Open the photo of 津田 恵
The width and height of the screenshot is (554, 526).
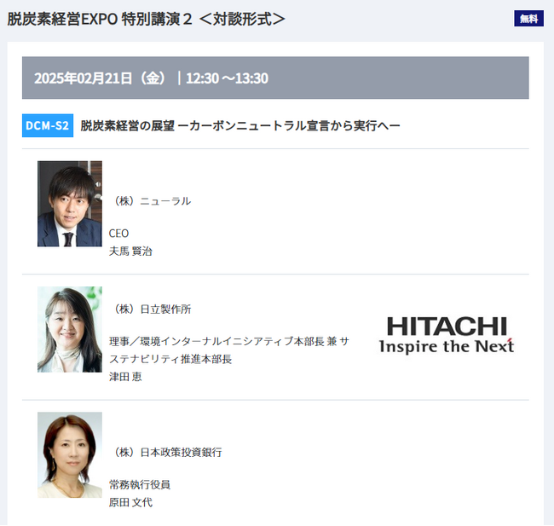[x=70, y=329]
